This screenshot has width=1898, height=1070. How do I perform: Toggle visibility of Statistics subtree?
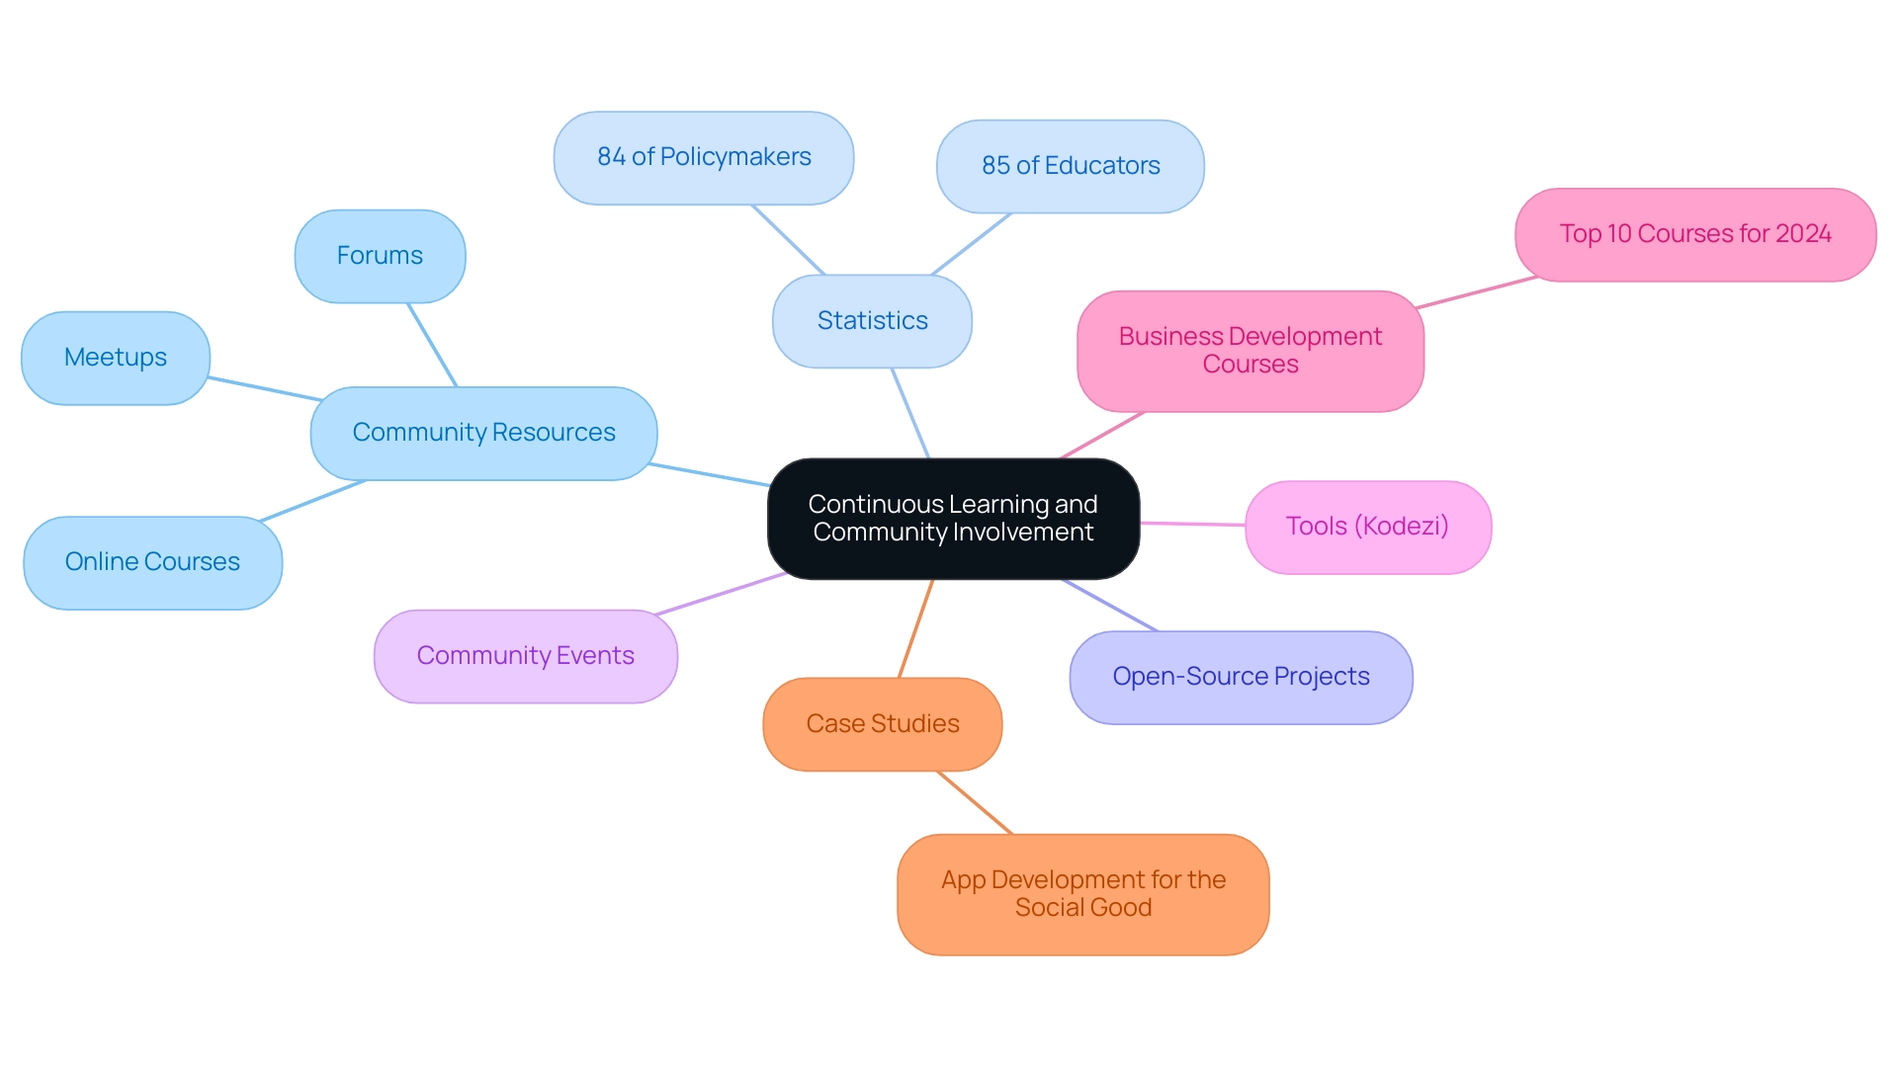[x=872, y=319]
